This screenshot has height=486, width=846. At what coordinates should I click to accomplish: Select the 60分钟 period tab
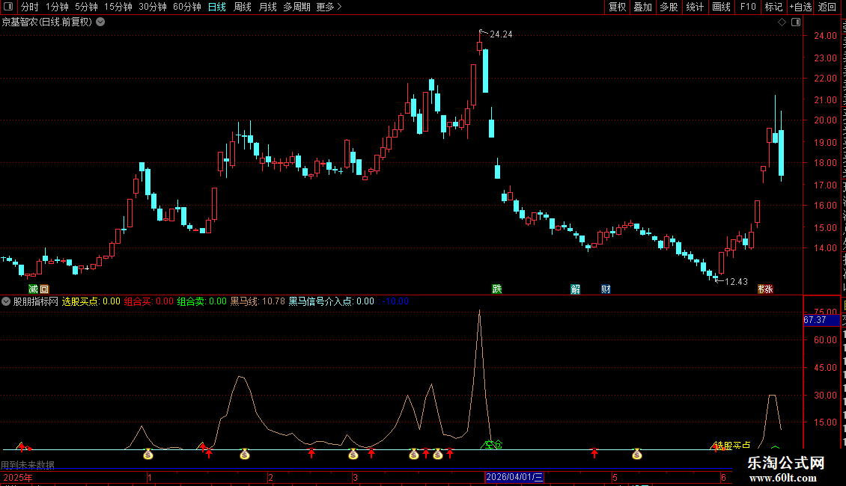coord(187,7)
